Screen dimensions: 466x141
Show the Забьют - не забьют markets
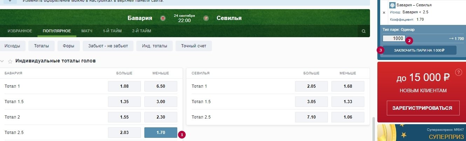(x=108, y=46)
